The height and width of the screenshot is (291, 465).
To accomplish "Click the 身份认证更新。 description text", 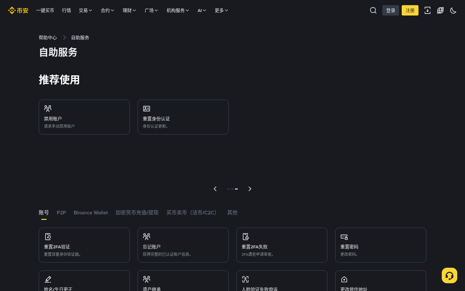I will click(156, 126).
